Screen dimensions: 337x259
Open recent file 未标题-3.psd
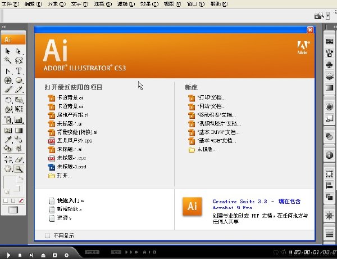click(67, 167)
